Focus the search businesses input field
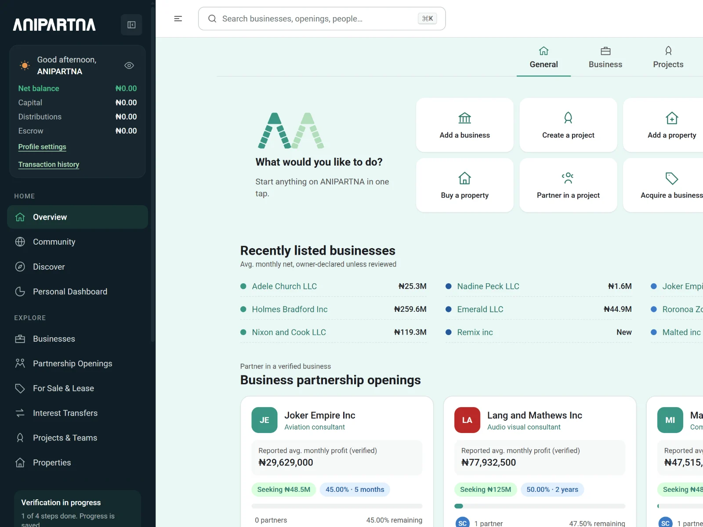Viewport: 703px width, 527px height. (x=322, y=18)
